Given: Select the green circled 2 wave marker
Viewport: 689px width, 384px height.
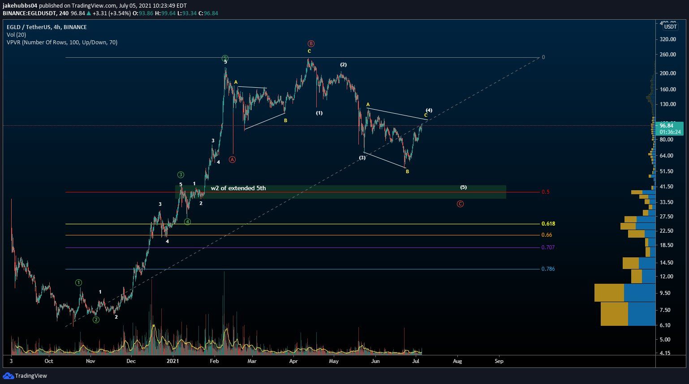Looking at the screenshot, I should click(96, 320).
